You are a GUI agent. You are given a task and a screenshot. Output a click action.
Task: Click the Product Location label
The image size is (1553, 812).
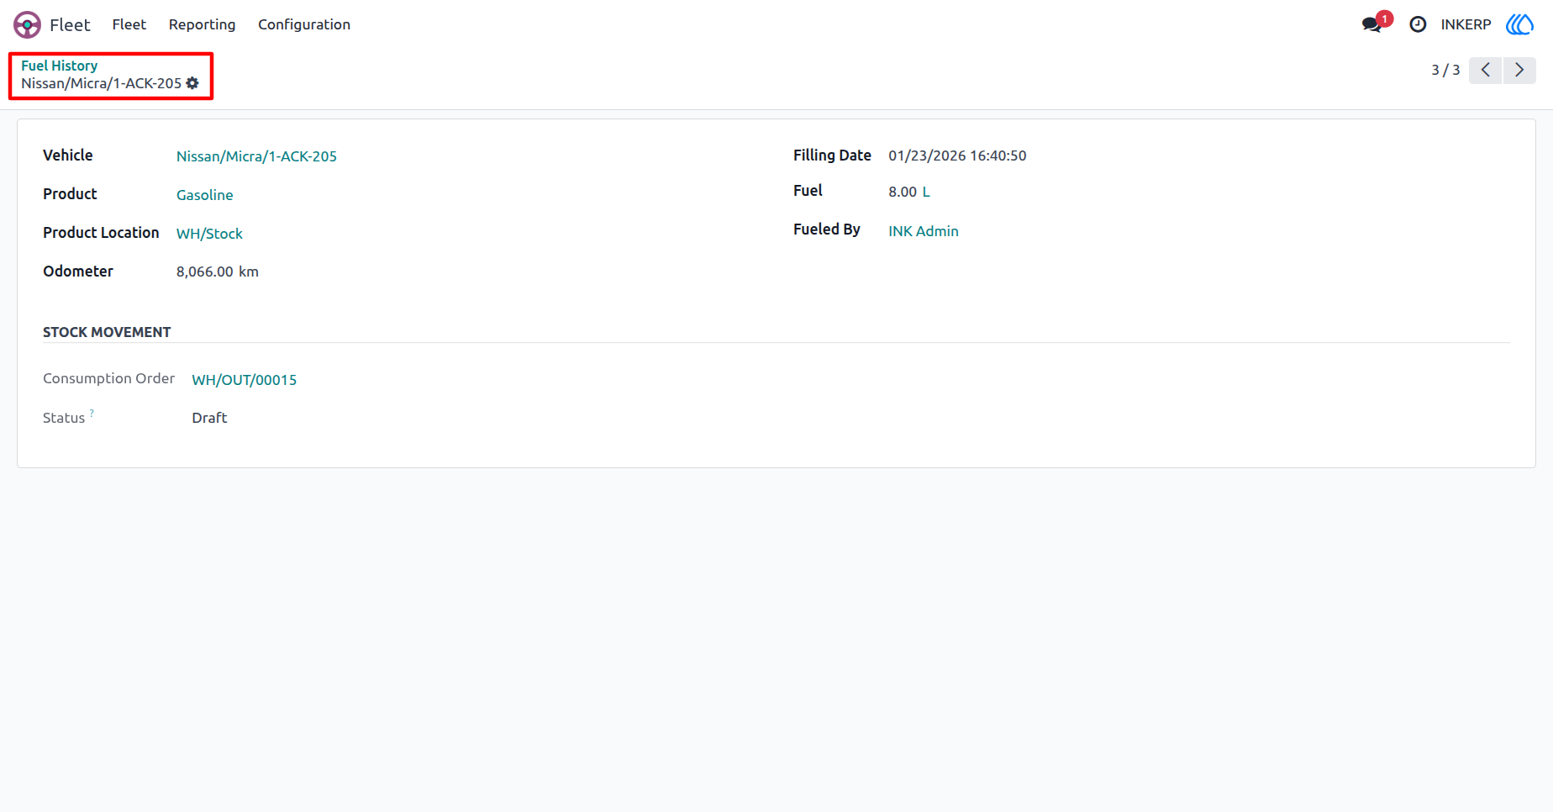101,233
